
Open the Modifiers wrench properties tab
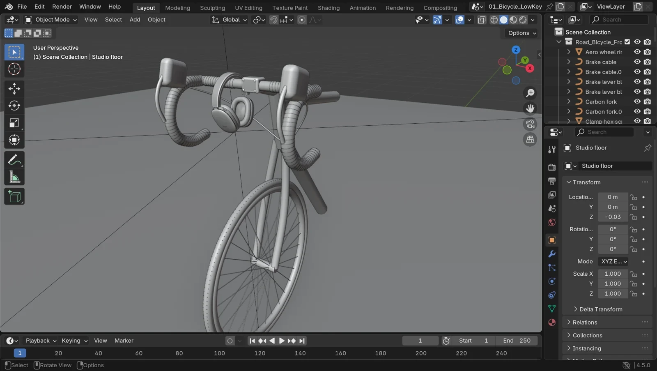click(x=552, y=254)
